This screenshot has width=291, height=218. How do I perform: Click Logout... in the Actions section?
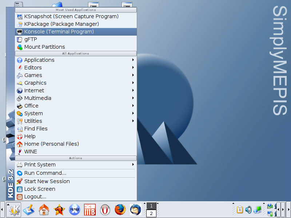35,197
